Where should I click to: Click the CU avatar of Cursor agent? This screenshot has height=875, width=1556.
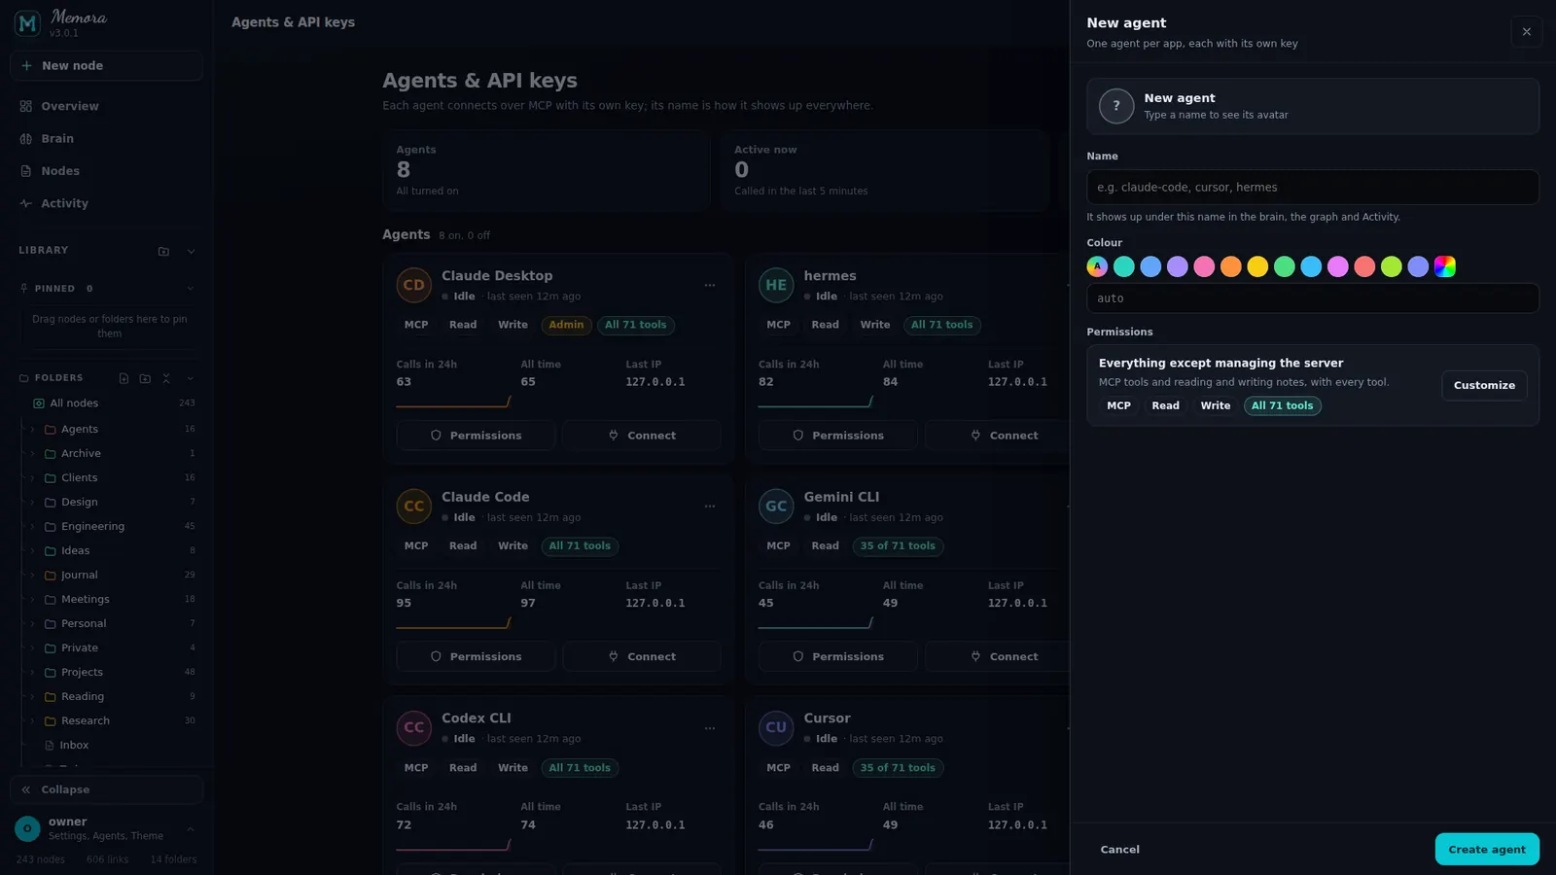(x=776, y=727)
